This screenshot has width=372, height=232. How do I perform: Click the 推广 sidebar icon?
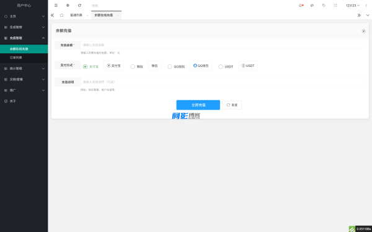(x=6, y=90)
